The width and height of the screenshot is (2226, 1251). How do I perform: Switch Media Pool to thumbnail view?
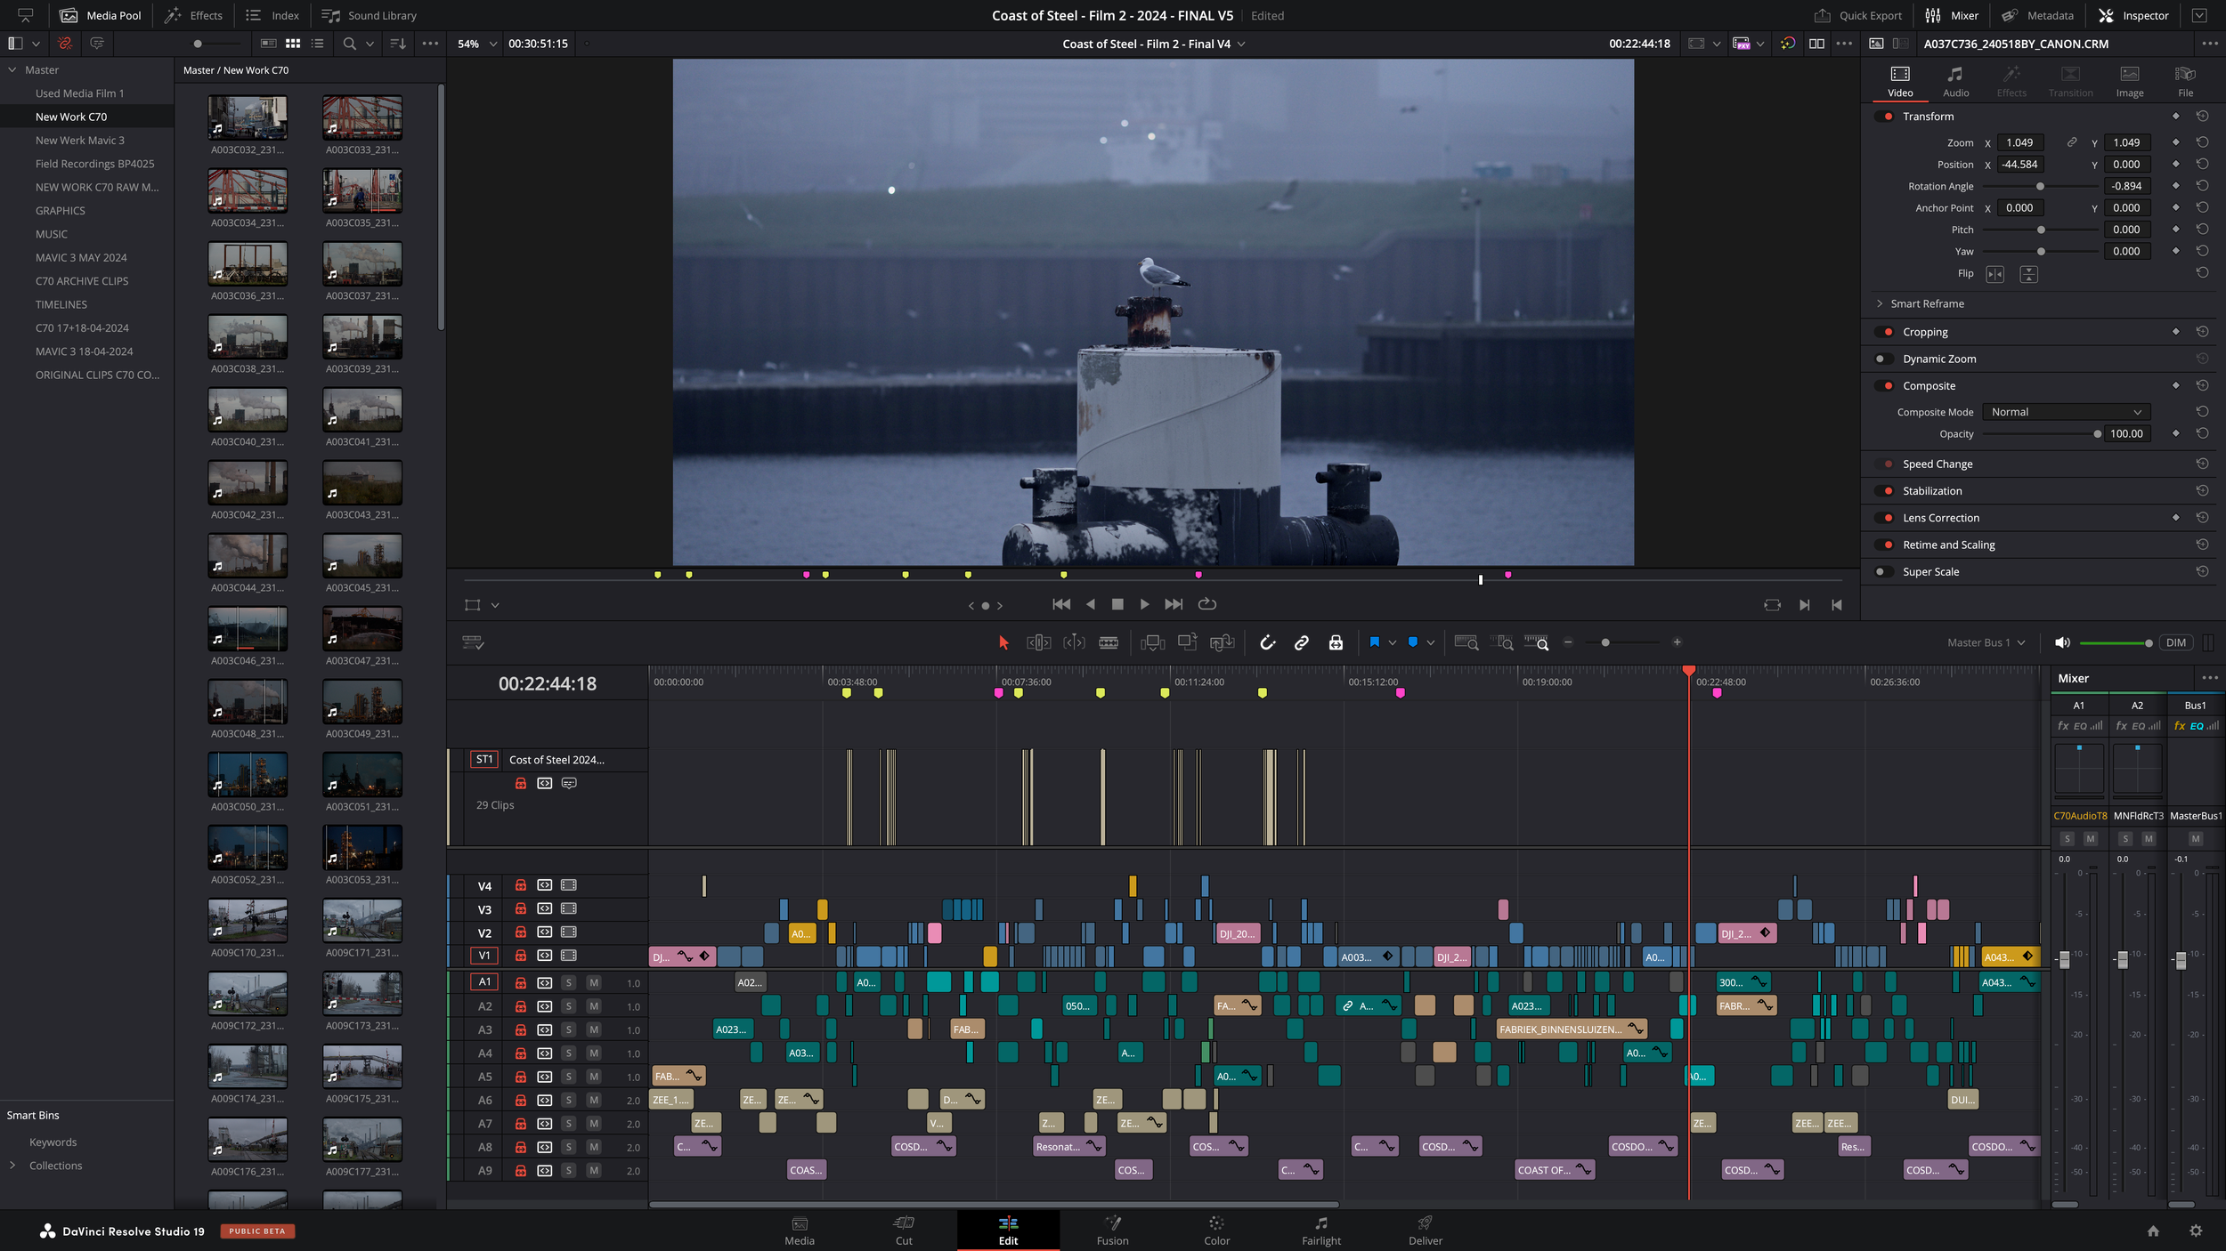(293, 44)
